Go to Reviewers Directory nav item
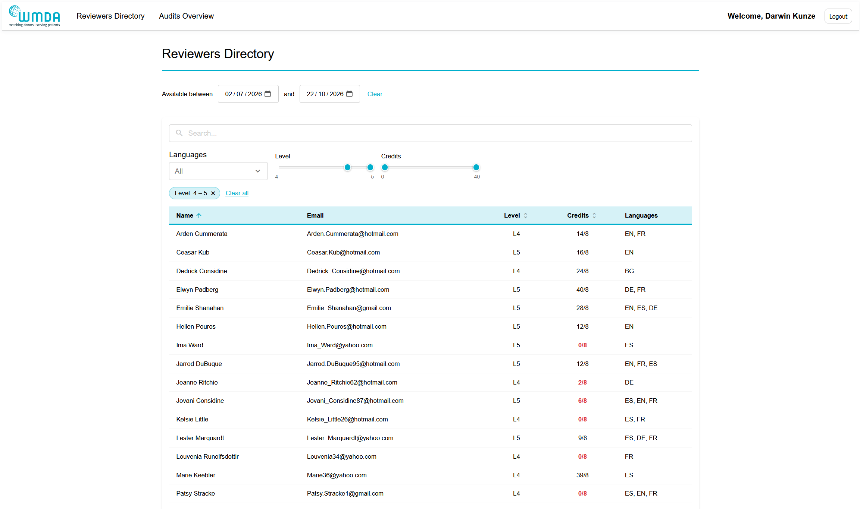 pos(110,16)
